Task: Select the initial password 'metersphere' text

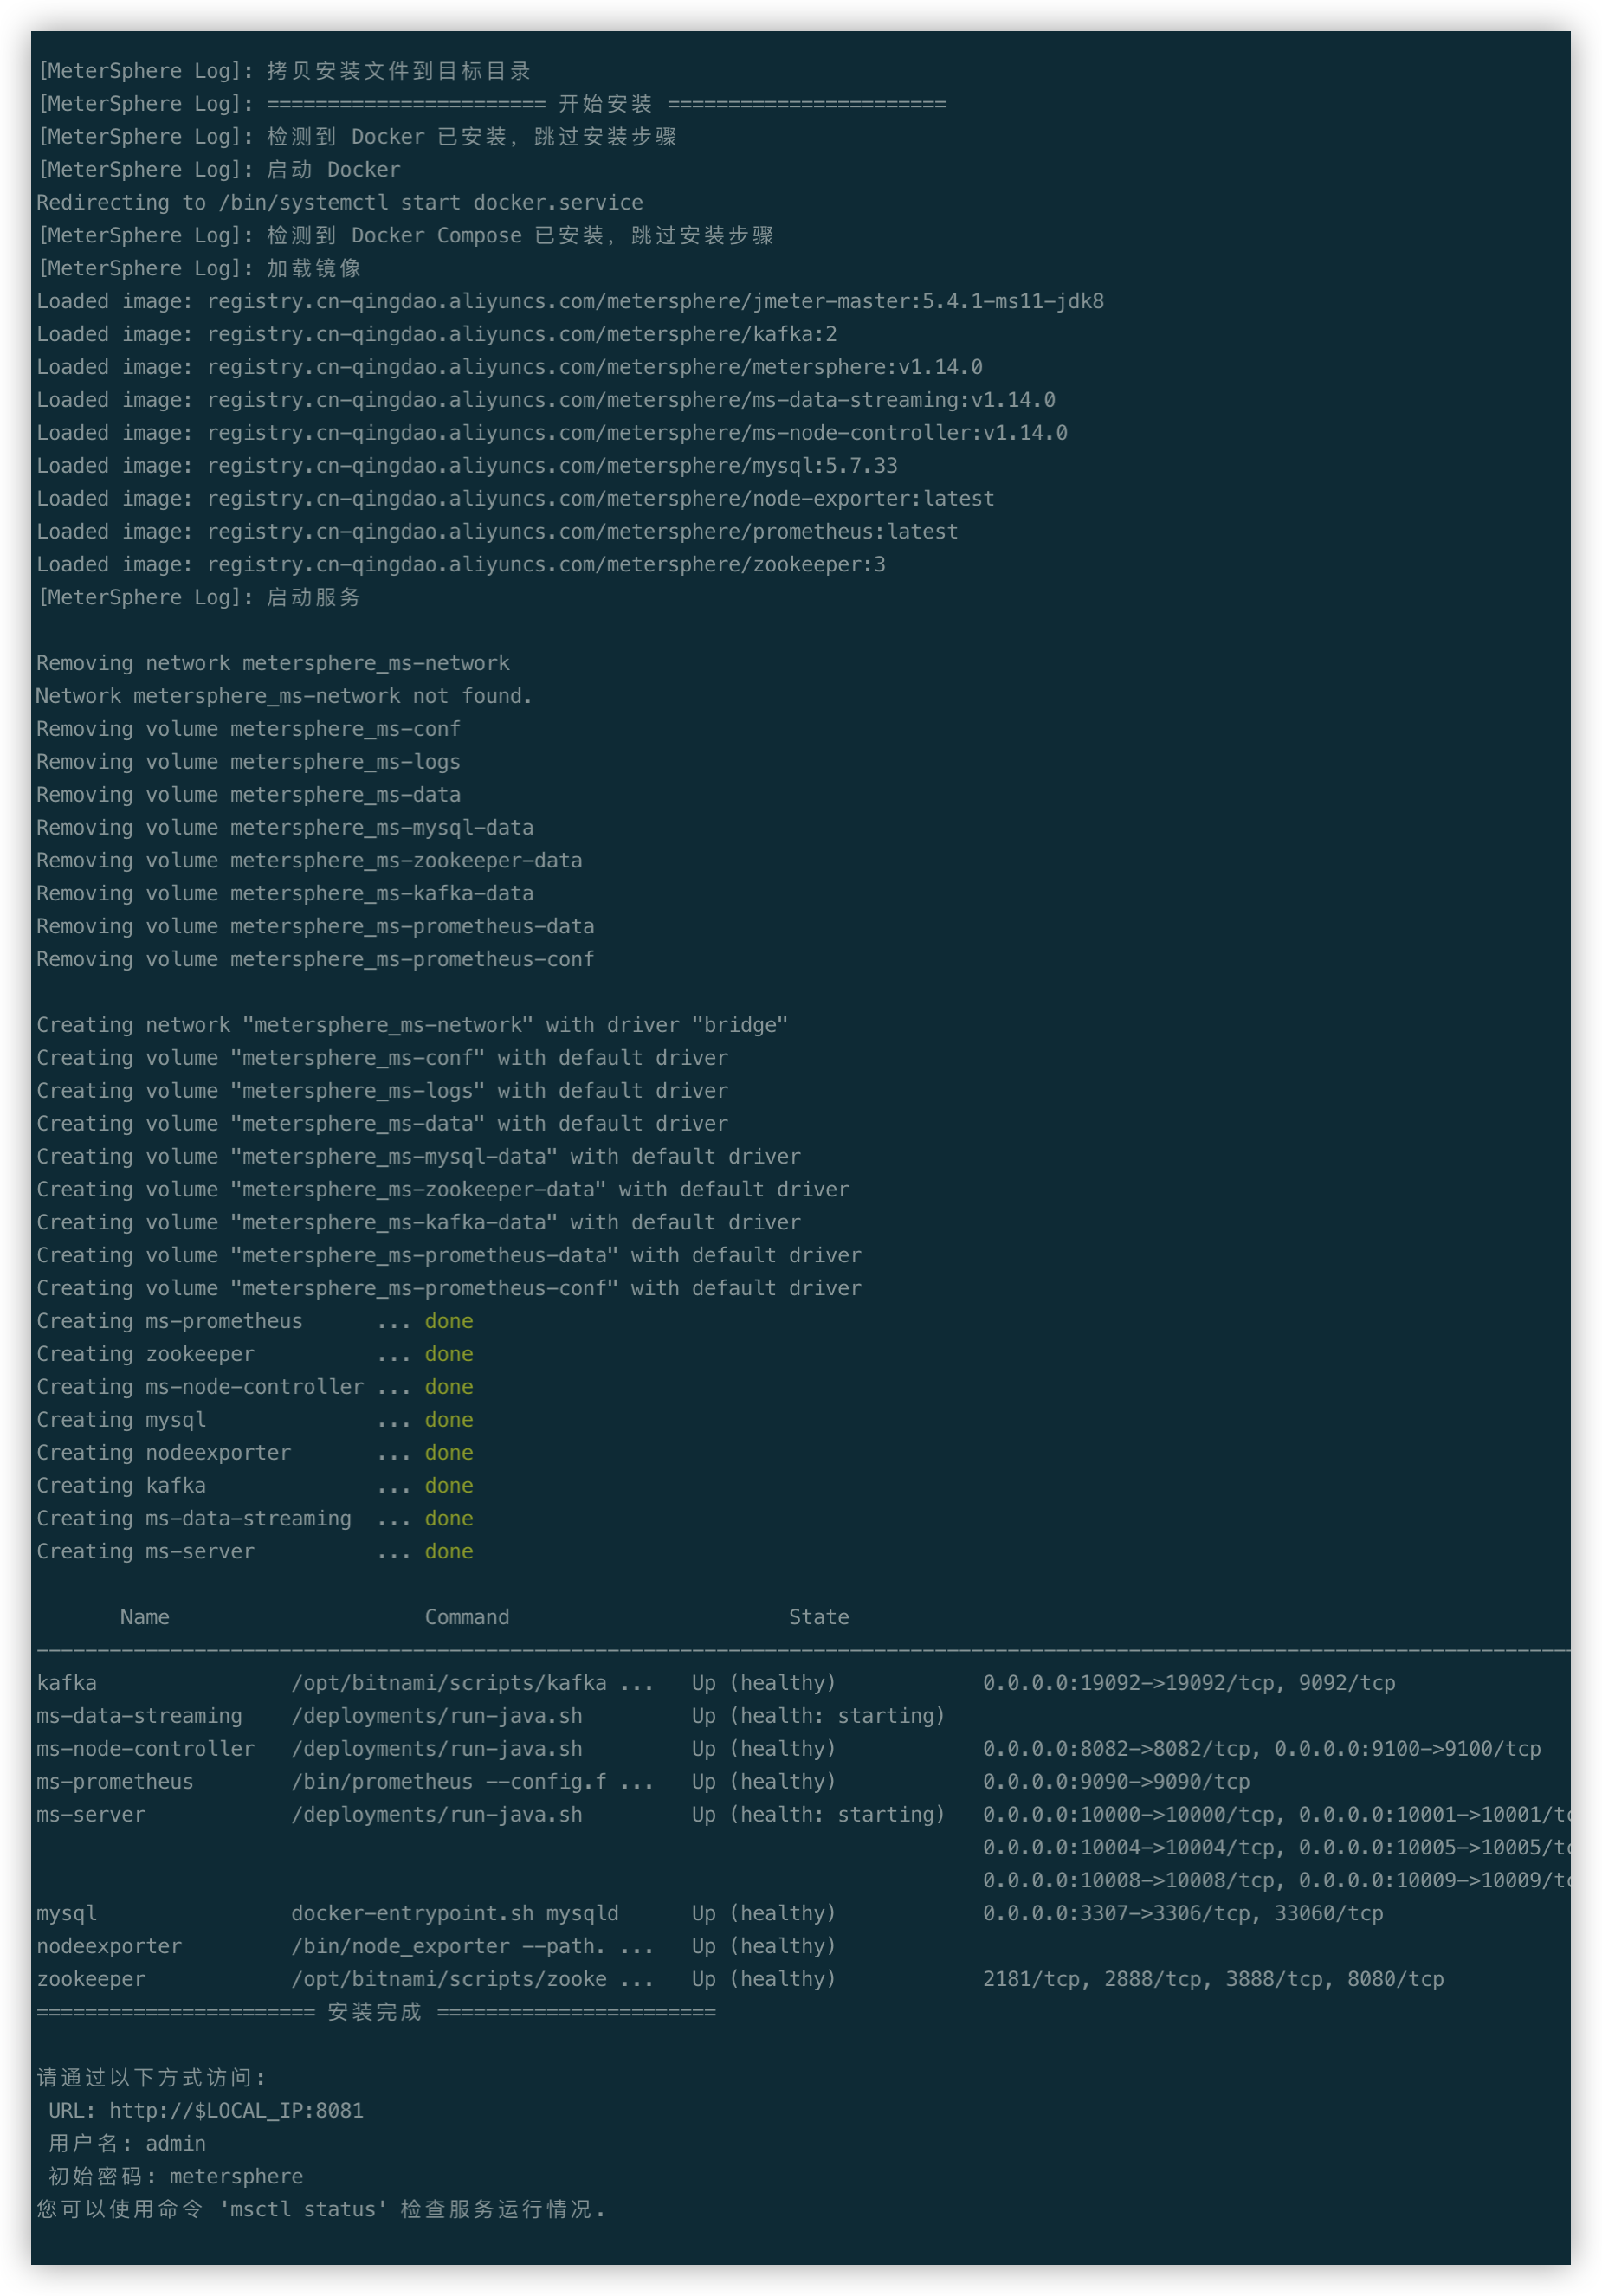Action: (x=236, y=2177)
